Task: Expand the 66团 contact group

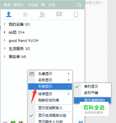Action: [x=5, y=32]
